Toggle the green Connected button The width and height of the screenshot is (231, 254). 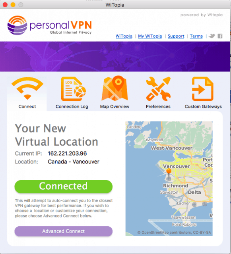pyautogui.click(x=64, y=187)
